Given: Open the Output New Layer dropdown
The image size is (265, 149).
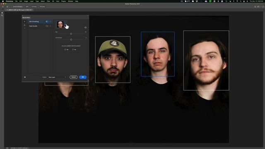Looking at the screenshot, I should (x=57, y=77).
